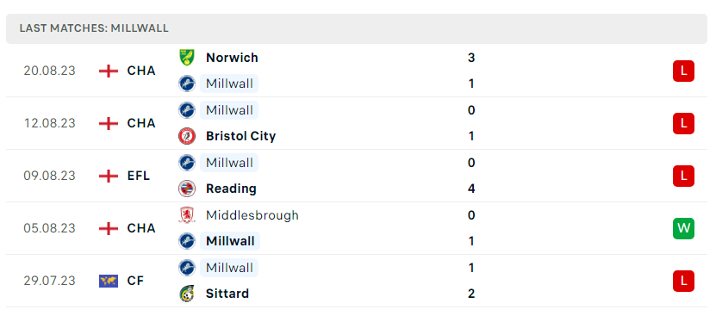Screen dimensions: 716x322
Task: Select the EFL competition label
Action: coord(139,176)
